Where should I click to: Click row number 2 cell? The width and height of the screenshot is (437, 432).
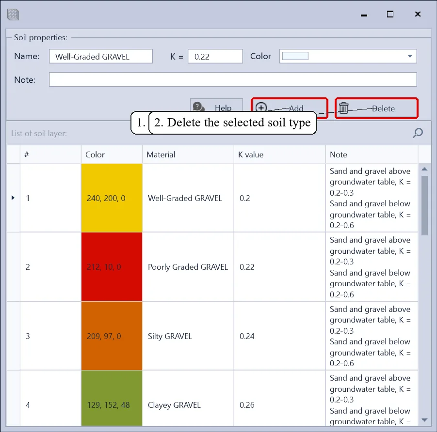tap(51, 267)
